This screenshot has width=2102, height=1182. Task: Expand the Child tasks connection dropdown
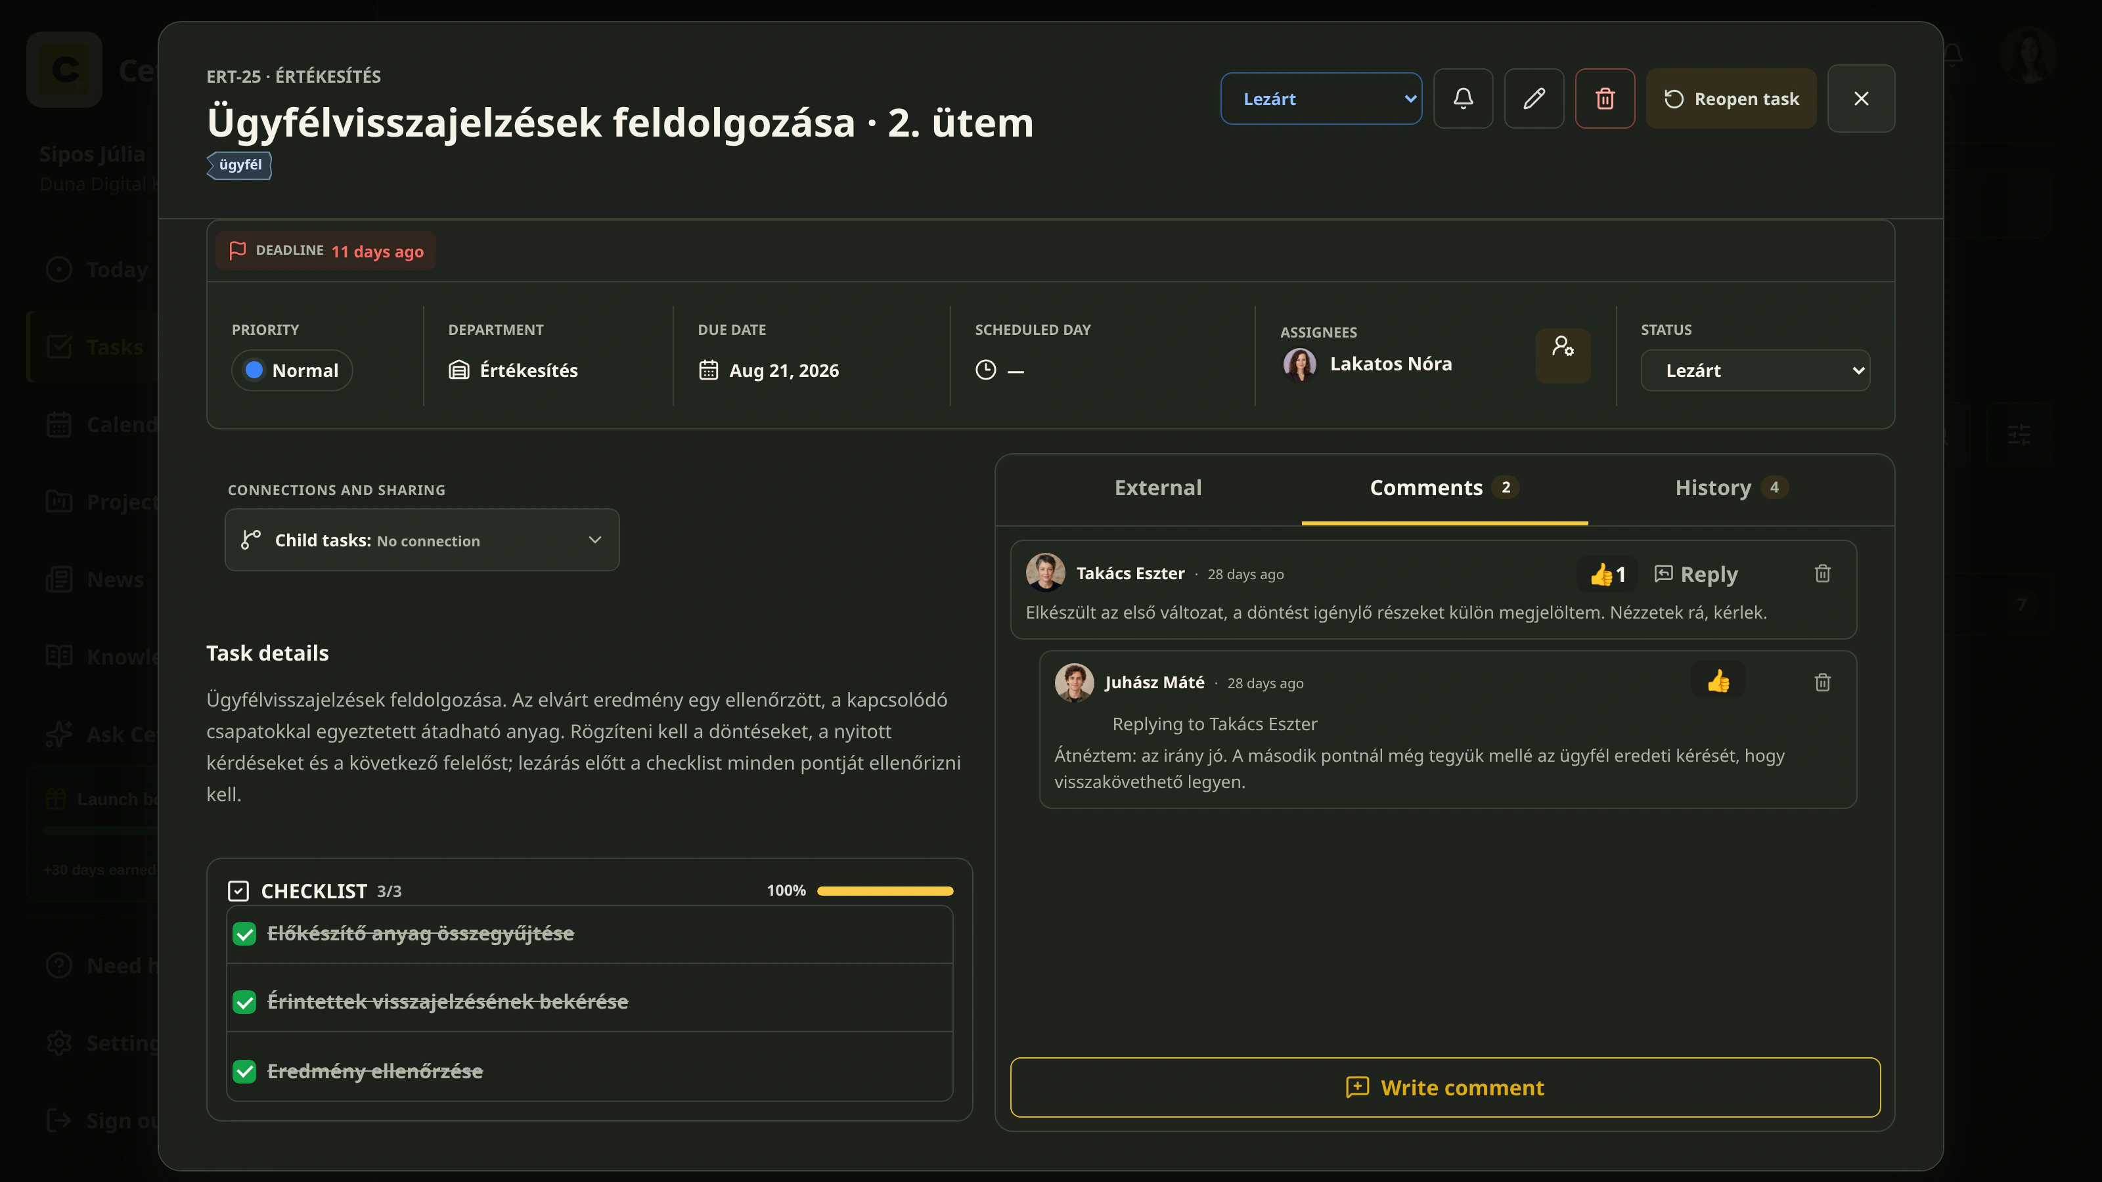422,540
